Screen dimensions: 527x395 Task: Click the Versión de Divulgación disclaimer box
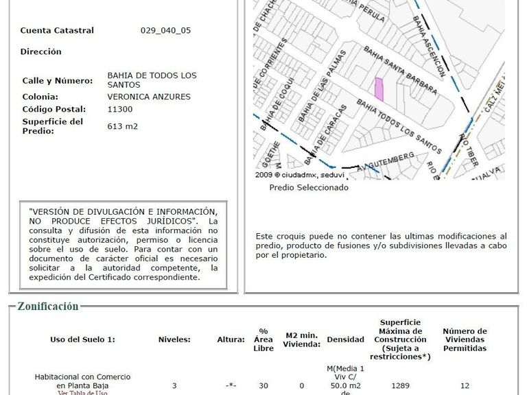(x=124, y=245)
